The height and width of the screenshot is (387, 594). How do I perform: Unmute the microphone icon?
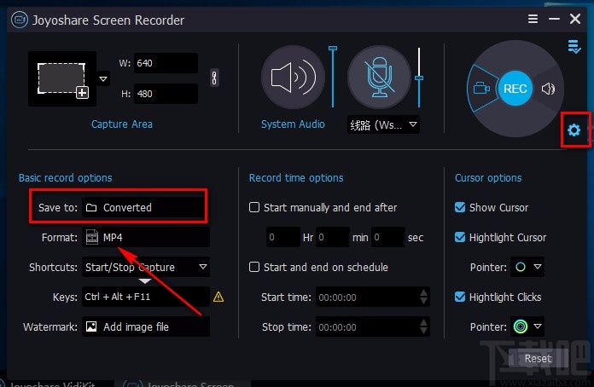click(379, 78)
